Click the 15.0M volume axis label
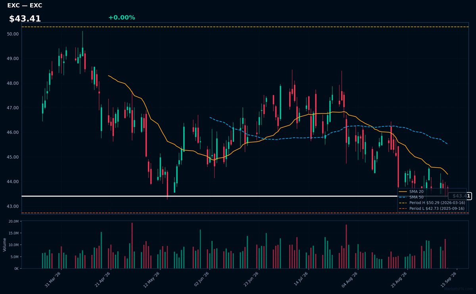 [13, 233]
